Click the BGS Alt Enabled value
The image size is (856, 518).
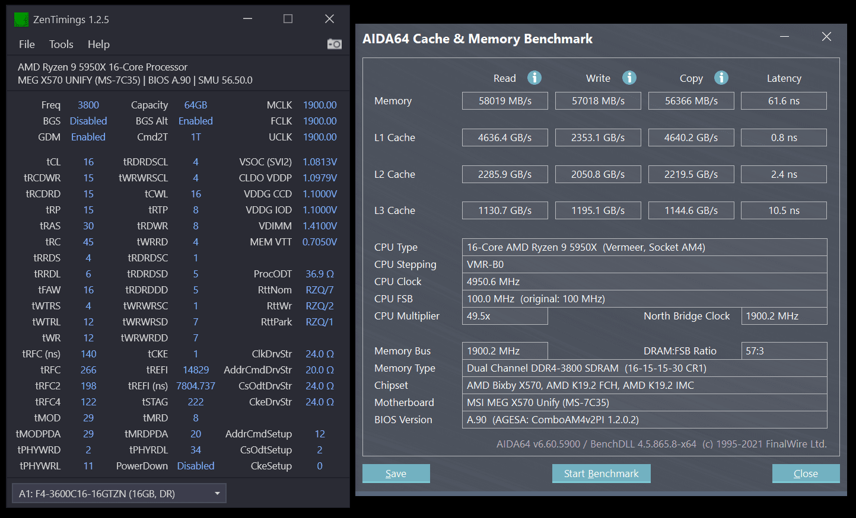(x=196, y=121)
